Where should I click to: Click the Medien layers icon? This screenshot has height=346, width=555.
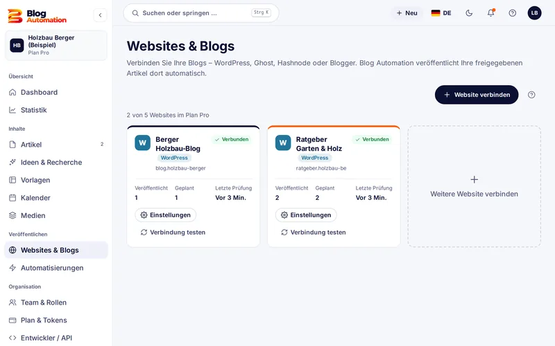[12, 215]
